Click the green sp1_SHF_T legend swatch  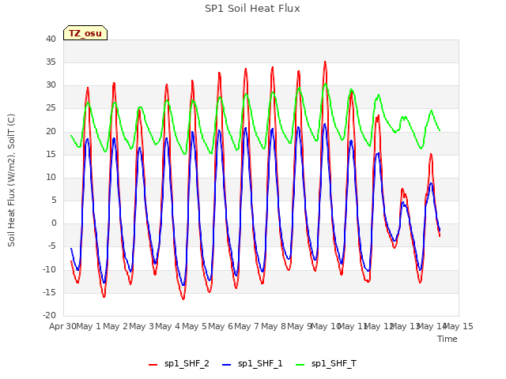click(x=300, y=365)
